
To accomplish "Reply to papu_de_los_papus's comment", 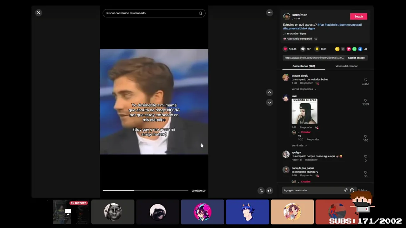I will pos(306,175).
